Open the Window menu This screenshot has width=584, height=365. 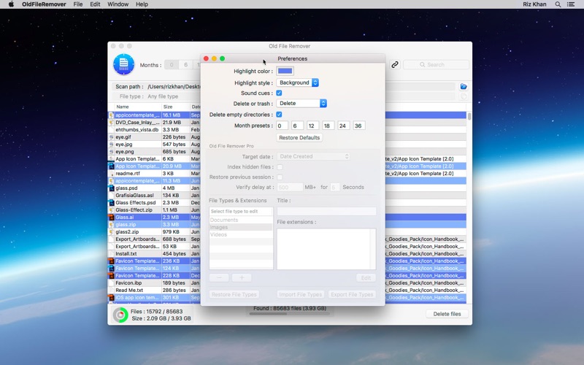(118, 4)
